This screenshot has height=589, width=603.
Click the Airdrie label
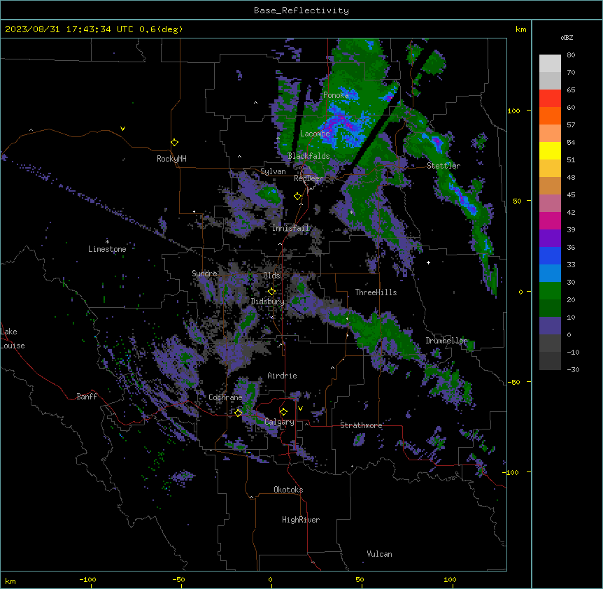283,376
